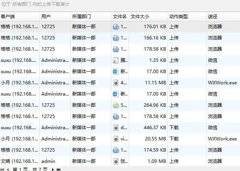Go to the next page arrow
Screen dimensions: 240x171
pyautogui.click(x=53, y=169)
